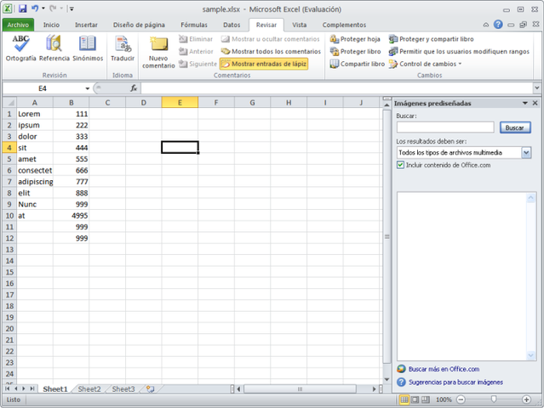Image resolution: width=544 pixels, height=408 pixels.
Task: Click the Select All corner button
Action: tap(10, 103)
